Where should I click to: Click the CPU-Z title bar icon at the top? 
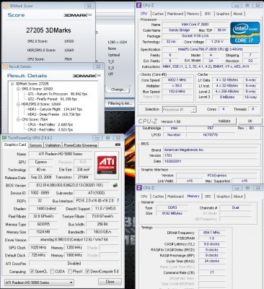click(138, 5)
